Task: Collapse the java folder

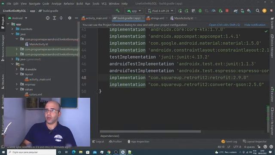Action: [x=12, y=34]
